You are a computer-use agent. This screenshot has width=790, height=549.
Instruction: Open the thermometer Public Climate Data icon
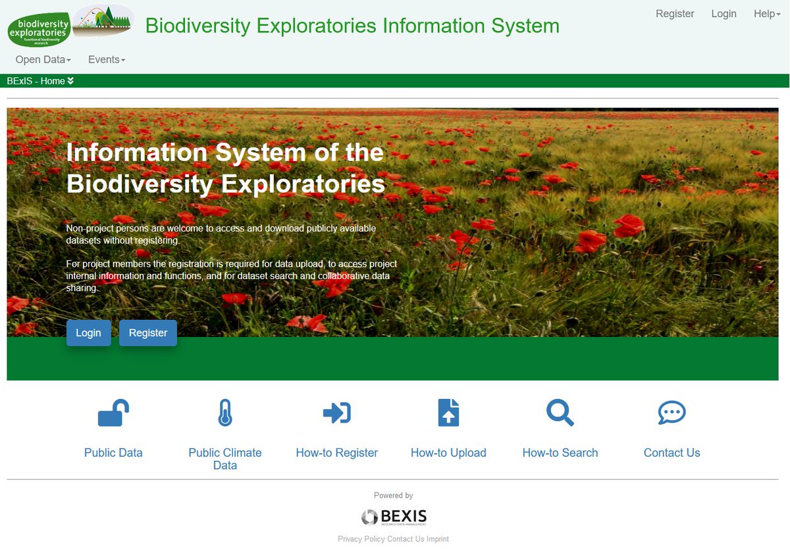coord(225,413)
